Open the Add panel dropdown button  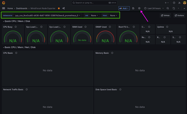point(124,8)
